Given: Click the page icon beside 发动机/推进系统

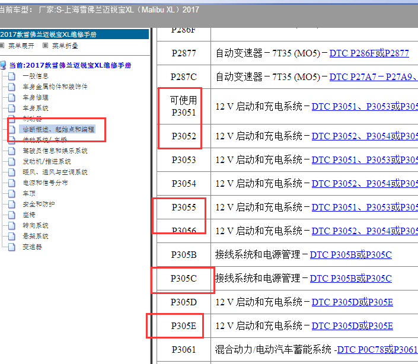Looking at the screenshot, I should click(11, 161).
